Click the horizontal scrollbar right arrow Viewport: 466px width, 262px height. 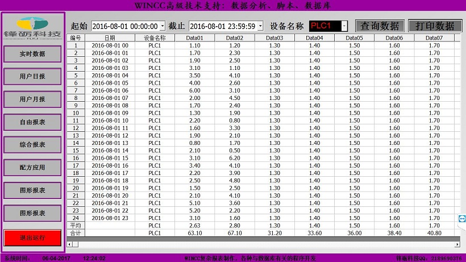[457, 244]
